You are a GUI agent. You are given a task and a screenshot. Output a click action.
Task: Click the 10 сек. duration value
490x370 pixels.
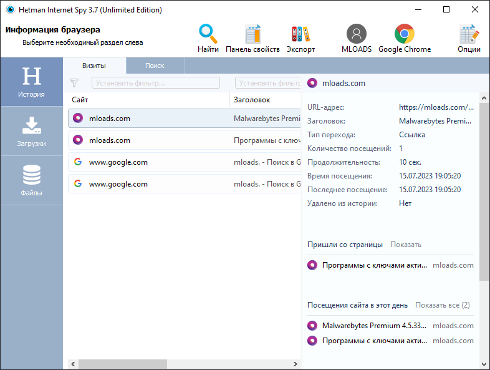(x=410, y=162)
